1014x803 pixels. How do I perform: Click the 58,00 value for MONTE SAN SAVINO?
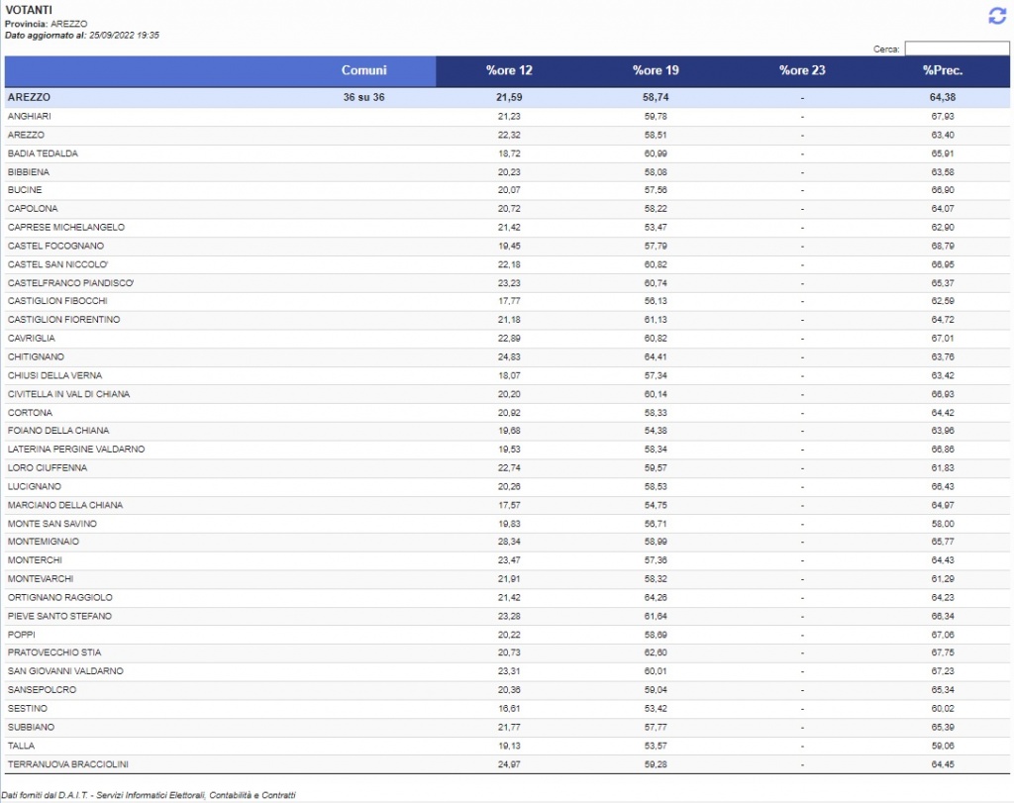(x=943, y=524)
